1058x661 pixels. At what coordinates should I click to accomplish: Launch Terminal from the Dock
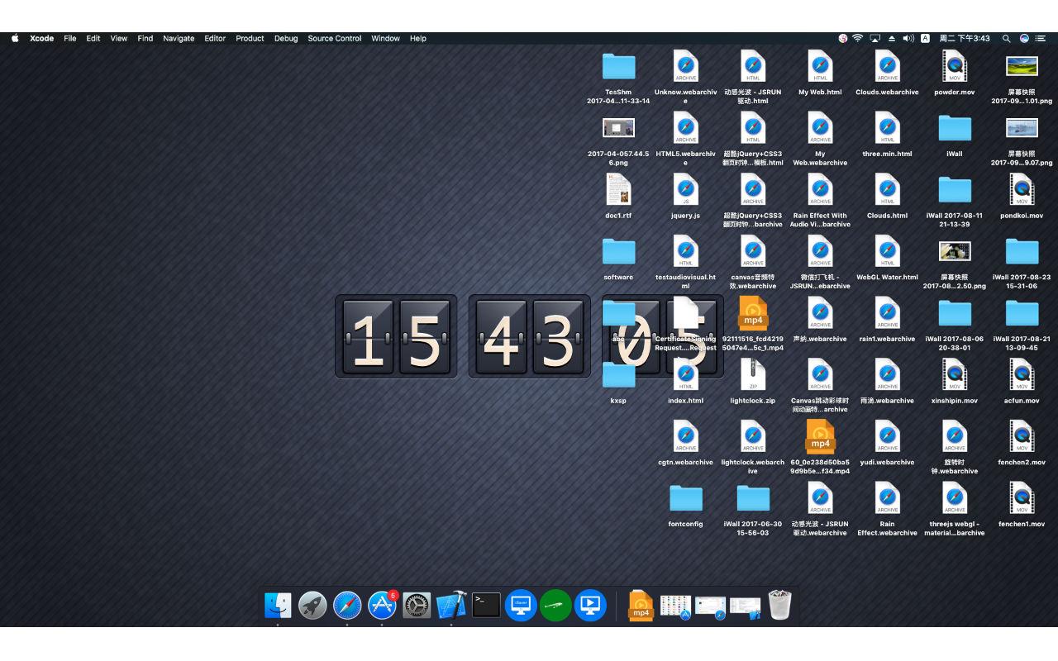click(x=486, y=605)
